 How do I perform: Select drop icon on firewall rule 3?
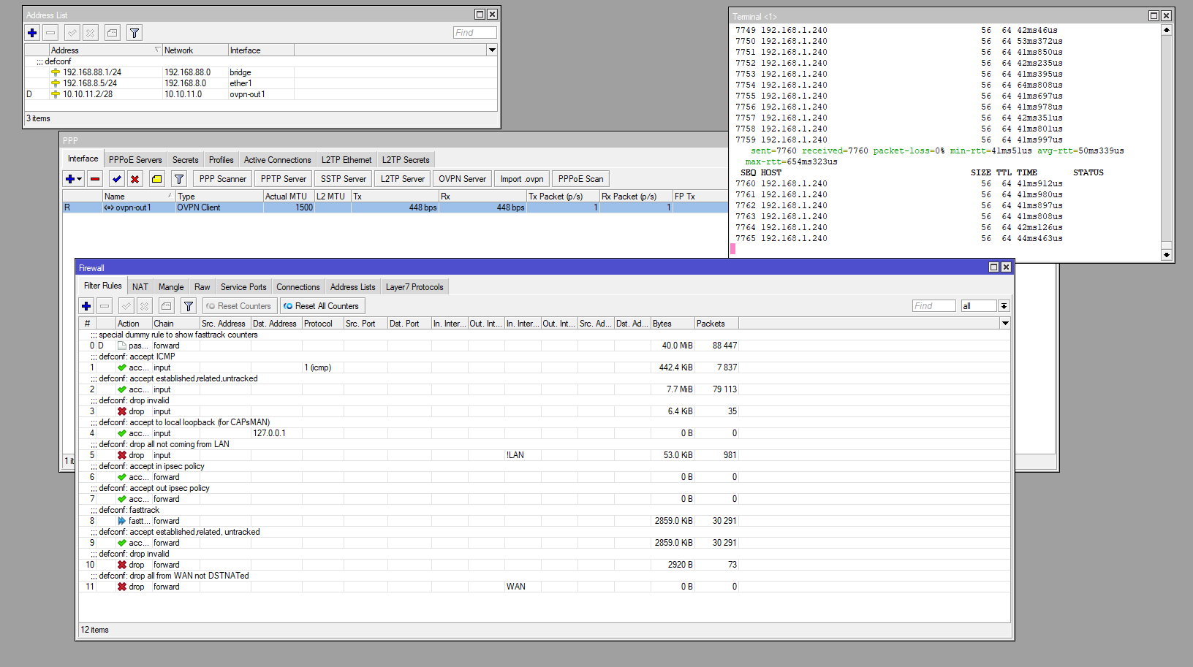(122, 411)
